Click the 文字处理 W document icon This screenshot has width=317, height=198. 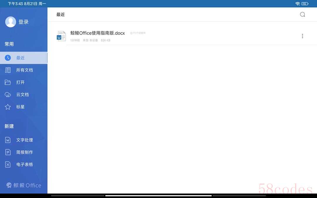coord(8,140)
